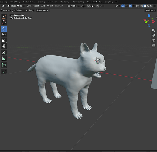Select the Scale tool

[x=4, y=40]
